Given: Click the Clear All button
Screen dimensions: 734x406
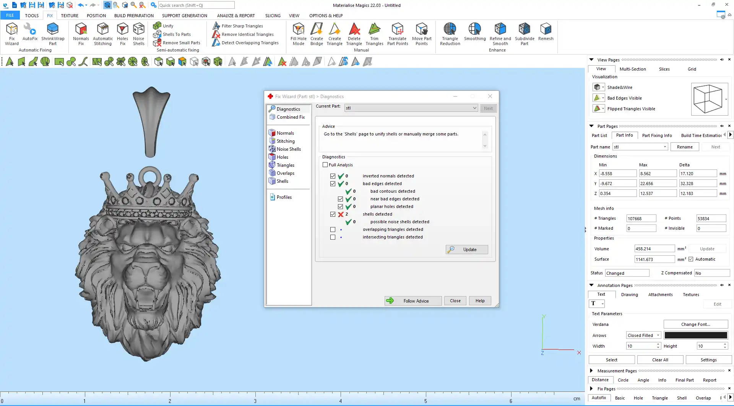Looking at the screenshot, I should tap(660, 360).
